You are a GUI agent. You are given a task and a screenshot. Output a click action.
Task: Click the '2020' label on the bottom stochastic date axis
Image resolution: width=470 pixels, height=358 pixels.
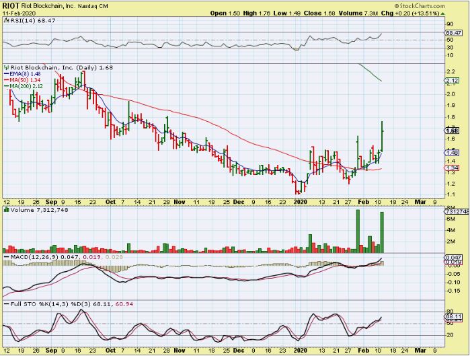click(301, 350)
